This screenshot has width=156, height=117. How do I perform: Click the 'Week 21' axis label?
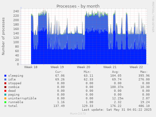click(x=110, y=67)
